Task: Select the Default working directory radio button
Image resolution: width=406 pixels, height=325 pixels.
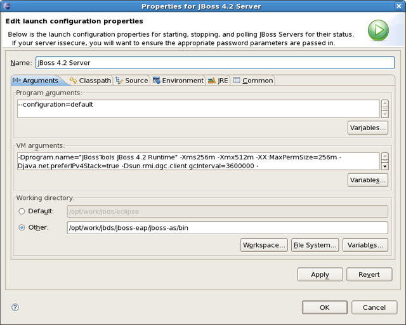Action: click(22, 211)
